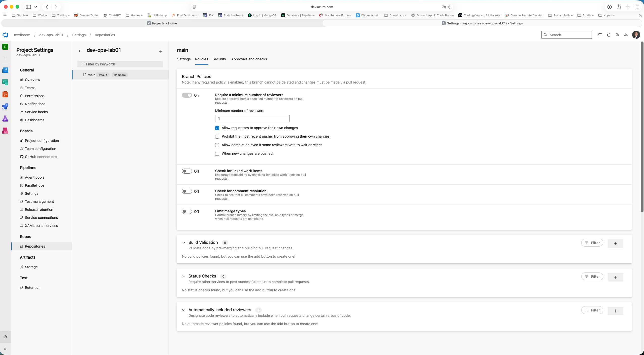Open the Marketplace shopping bag icon
Viewport: 644px width, 355px height.
tap(608, 35)
